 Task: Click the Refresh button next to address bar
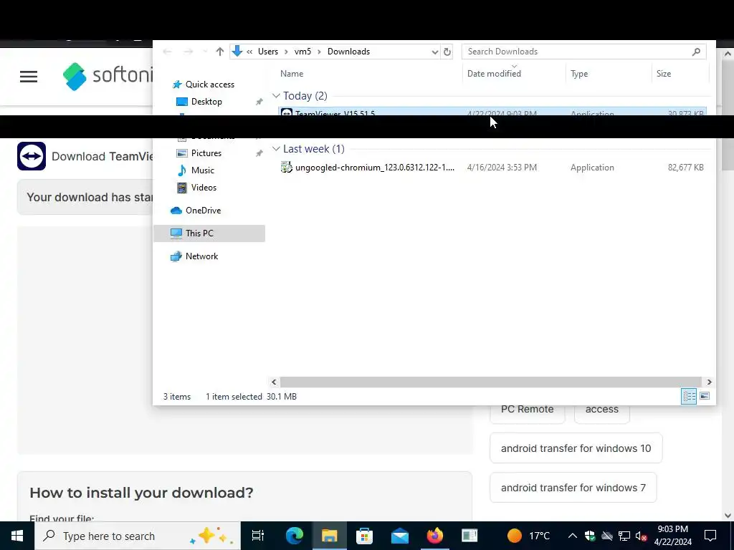click(x=447, y=52)
